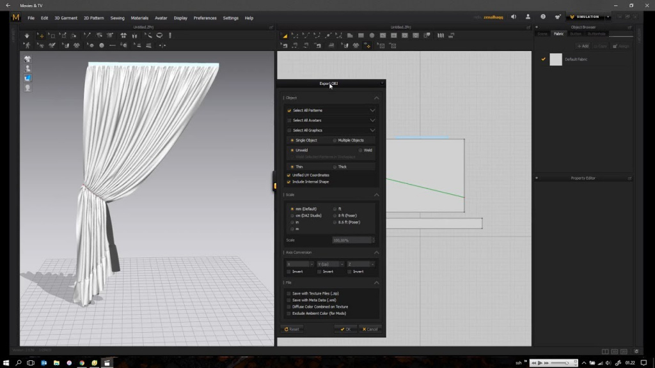Enable Select All Avatars checkbox
Viewport: 655px width, 368px height.
289,120
